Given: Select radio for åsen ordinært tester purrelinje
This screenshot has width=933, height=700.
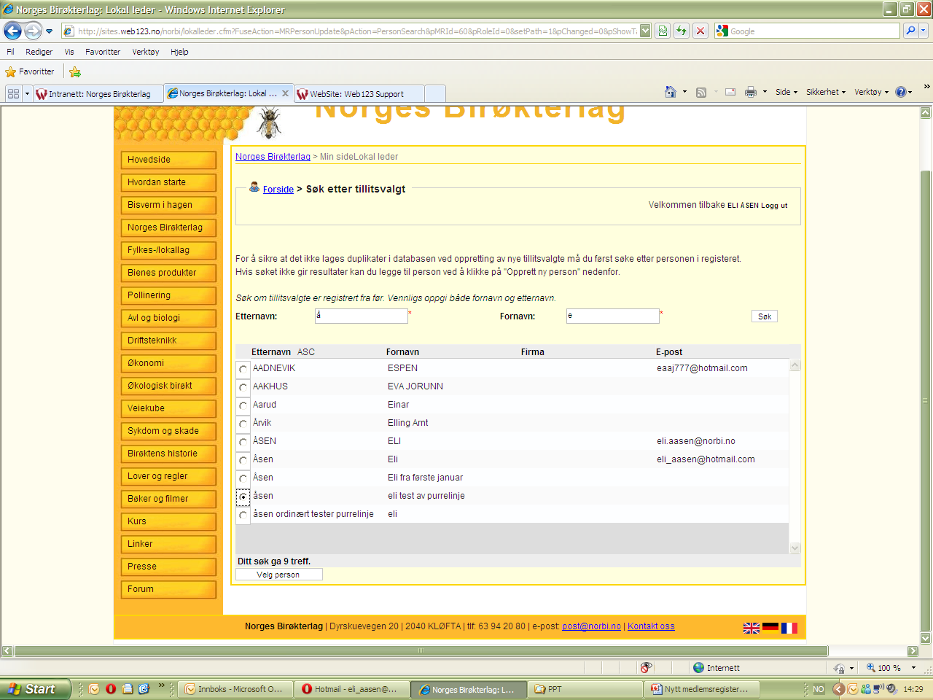Looking at the screenshot, I should 243,515.
